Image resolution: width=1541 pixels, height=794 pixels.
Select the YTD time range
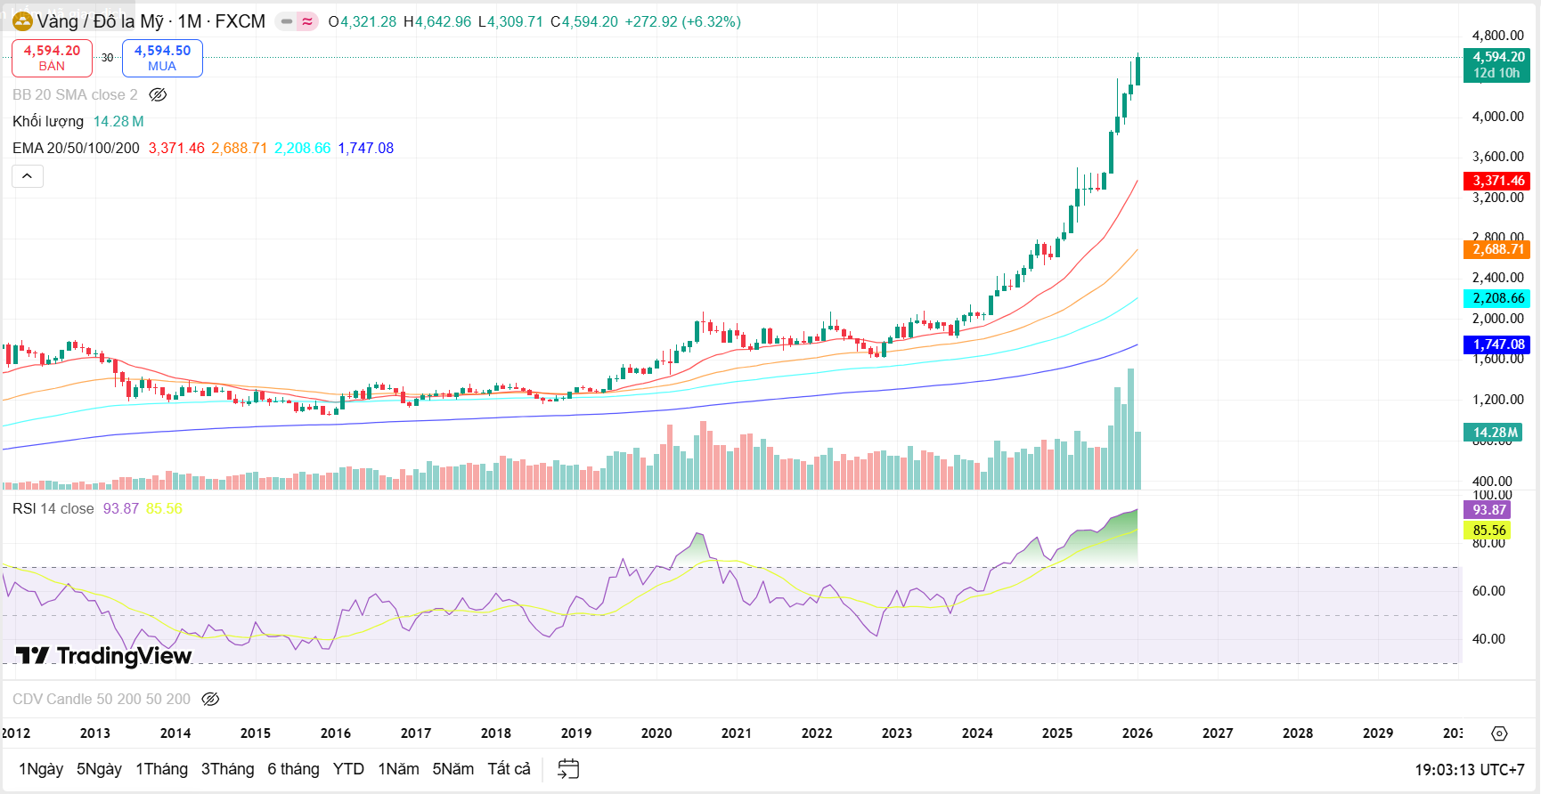tap(348, 769)
